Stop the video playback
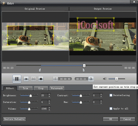Screen dimensions: 138x126 click(x=41, y=79)
